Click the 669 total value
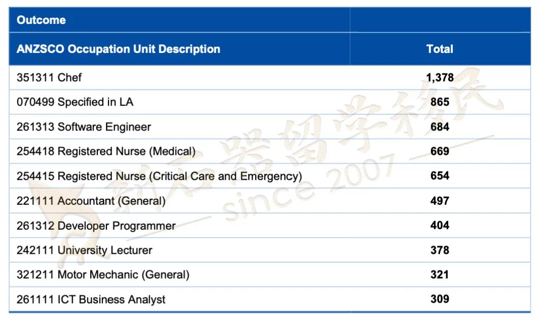The height and width of the screenshot is (322, 544). 440,151
